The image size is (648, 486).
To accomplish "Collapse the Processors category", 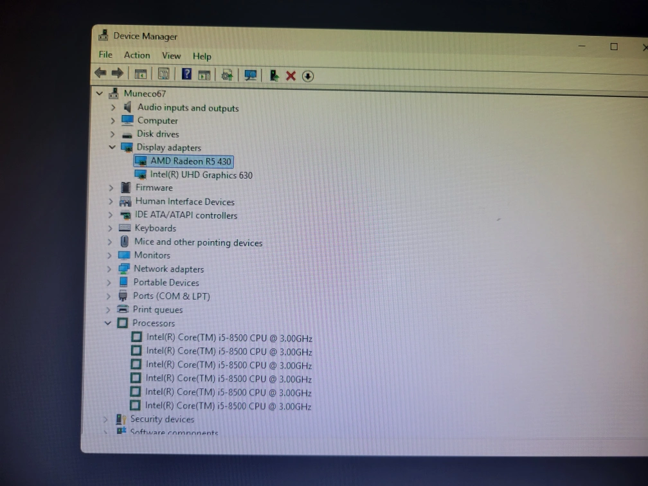I will (x=108, y=323).
